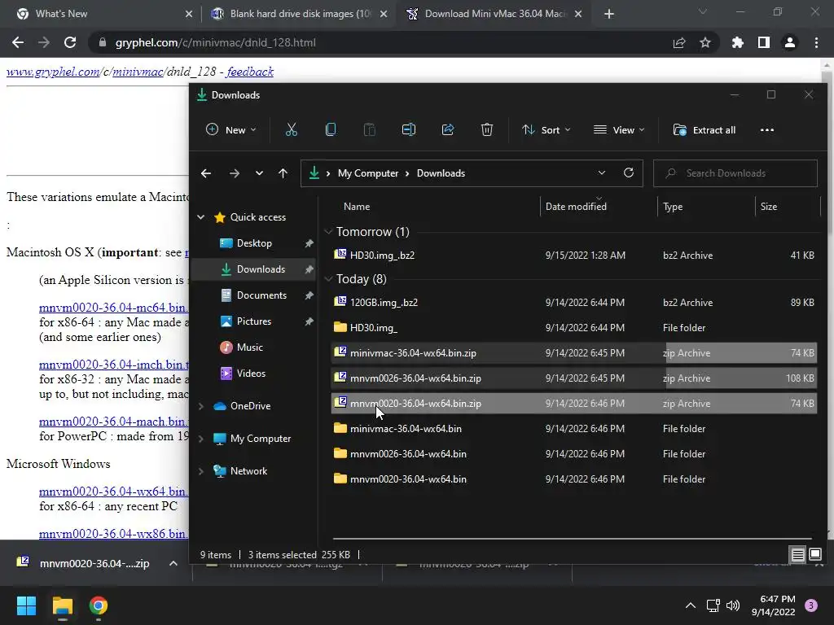Viewport: 834px width, 625px height.
Task: Open the New item dropdown
Action: [x=231, y=129]
